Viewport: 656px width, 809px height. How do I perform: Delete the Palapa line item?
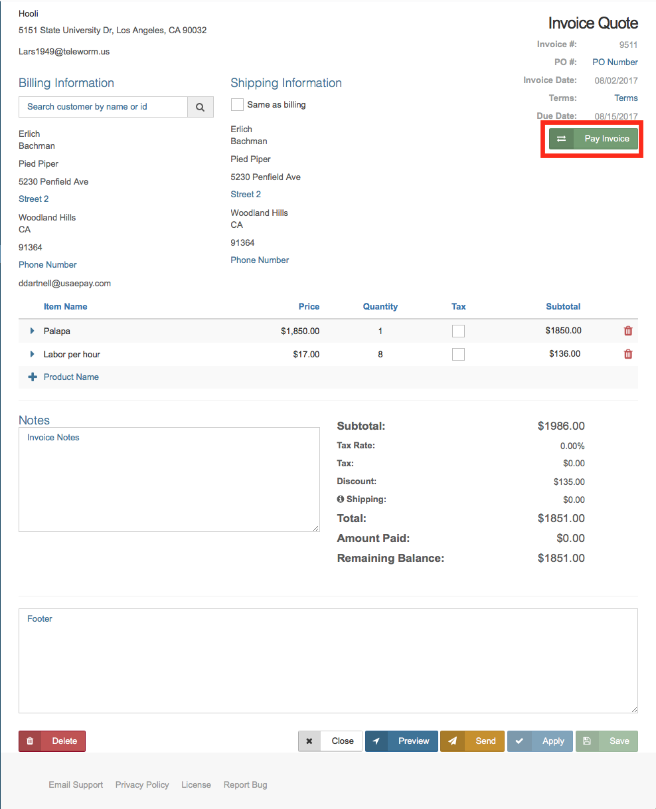(628, 331)
